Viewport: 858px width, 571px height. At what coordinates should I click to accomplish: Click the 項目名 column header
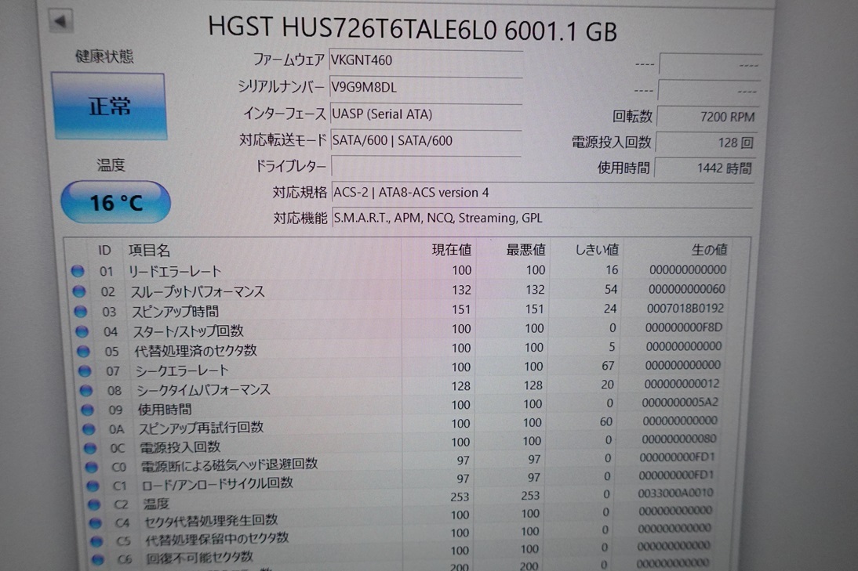point(149,251)
